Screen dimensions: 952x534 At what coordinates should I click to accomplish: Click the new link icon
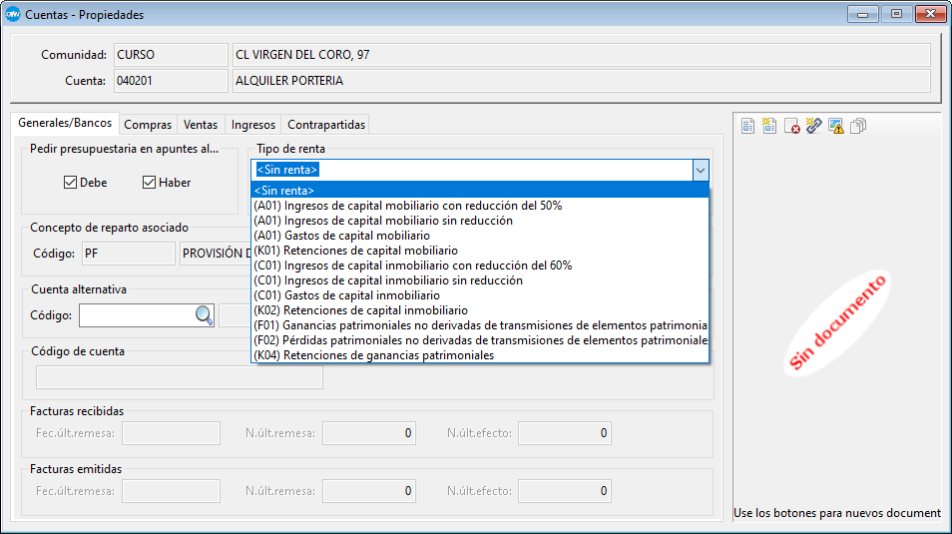click(813, 126)
